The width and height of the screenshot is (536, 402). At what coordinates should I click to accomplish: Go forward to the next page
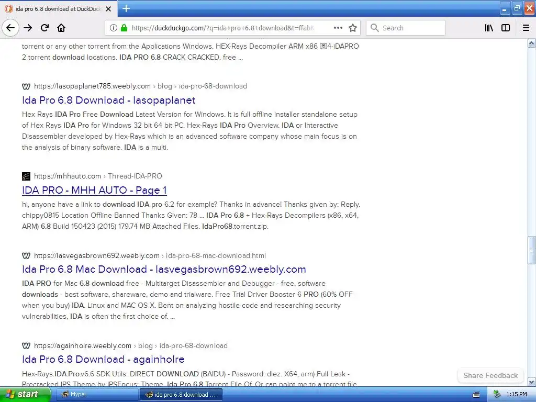28,28
